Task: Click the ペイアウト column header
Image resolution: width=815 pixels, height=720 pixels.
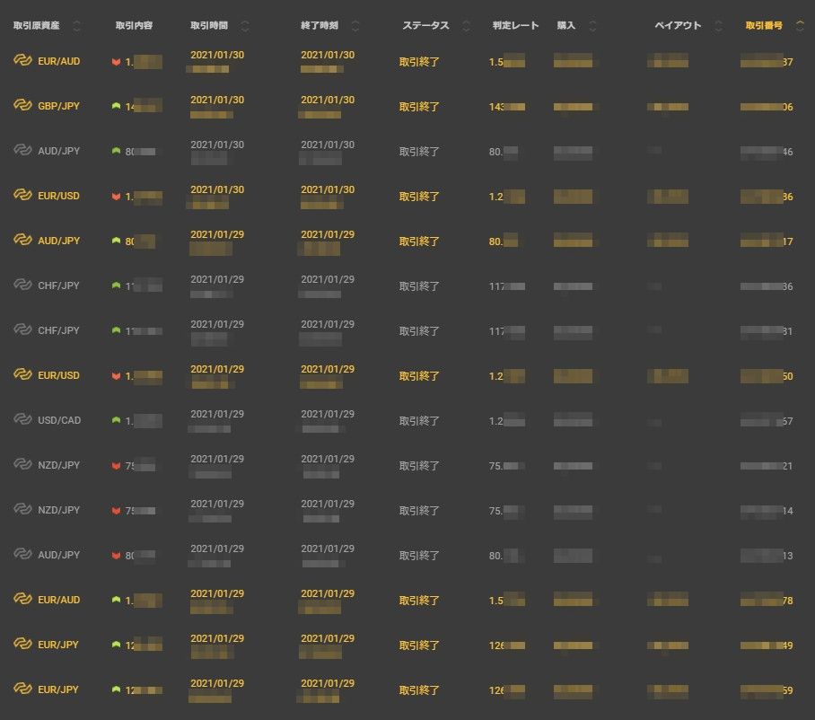Action: pyautogui.click(x=678, y=26)
